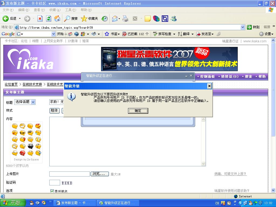
Task: Open the 悄悄话(0) nav link
Action: (230, 77)
